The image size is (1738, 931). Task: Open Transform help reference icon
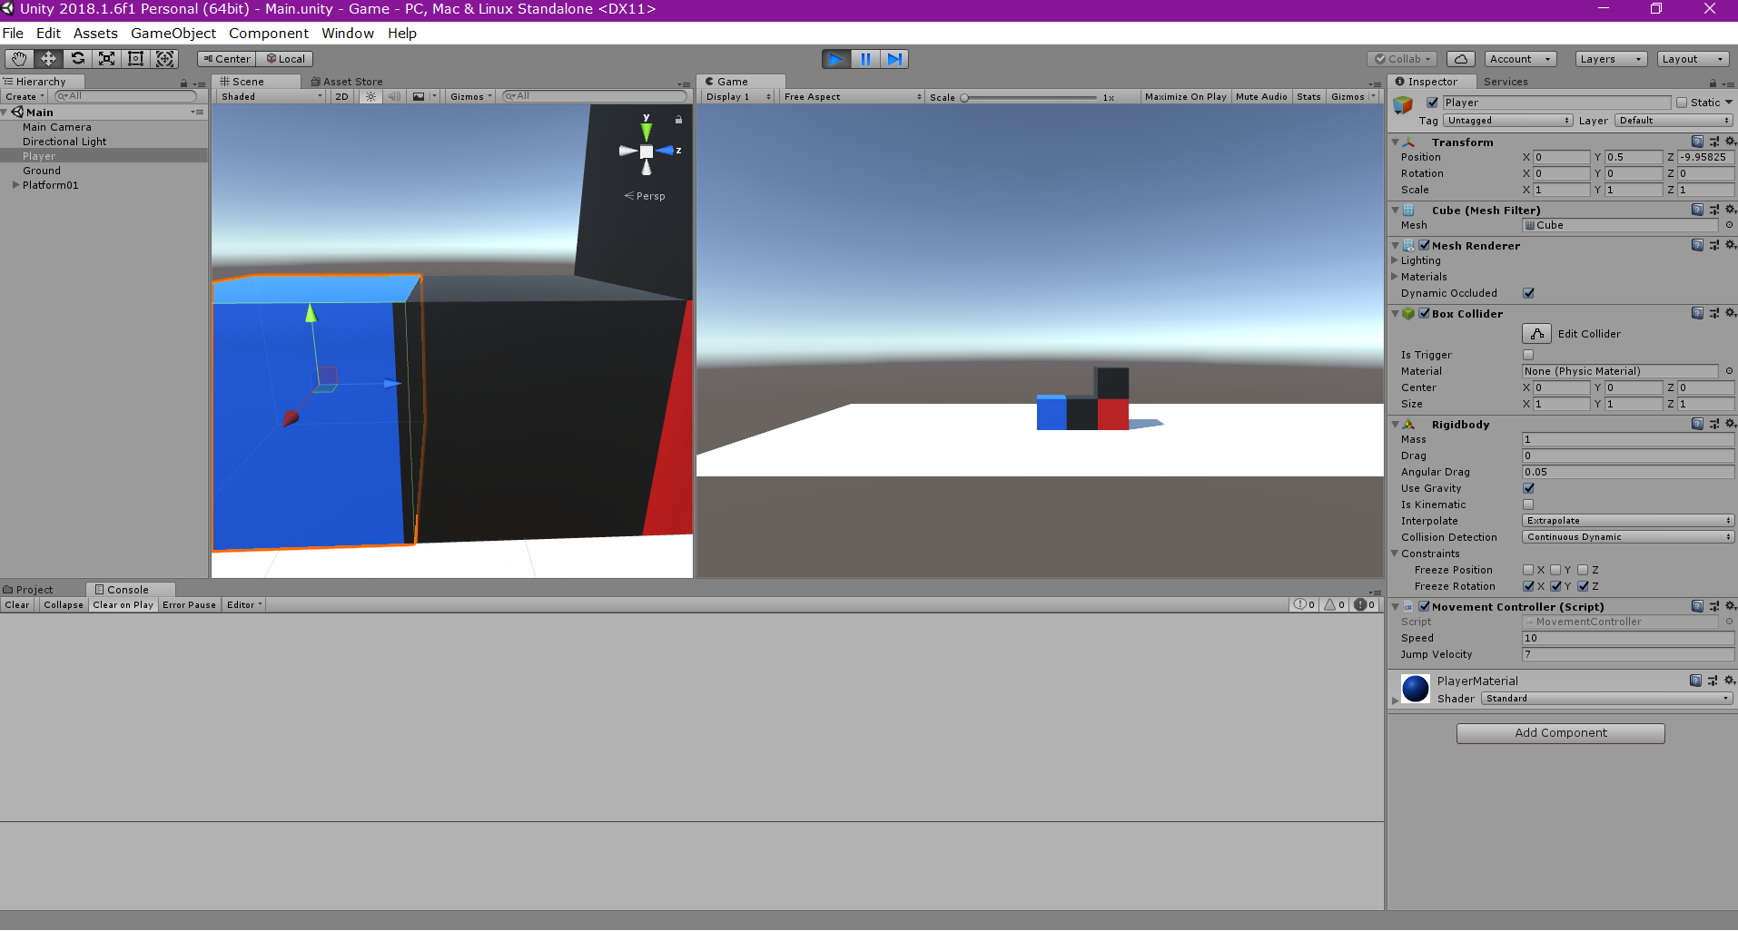[x=1697, y=142]
